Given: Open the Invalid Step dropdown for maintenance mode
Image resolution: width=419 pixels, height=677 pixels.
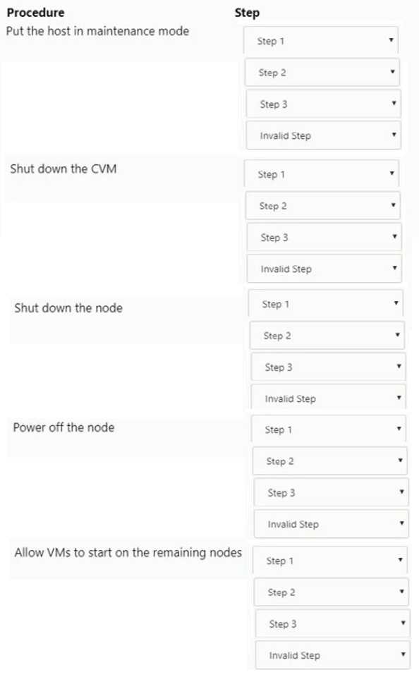Looking at the screenshot, I should coord(322,135).
